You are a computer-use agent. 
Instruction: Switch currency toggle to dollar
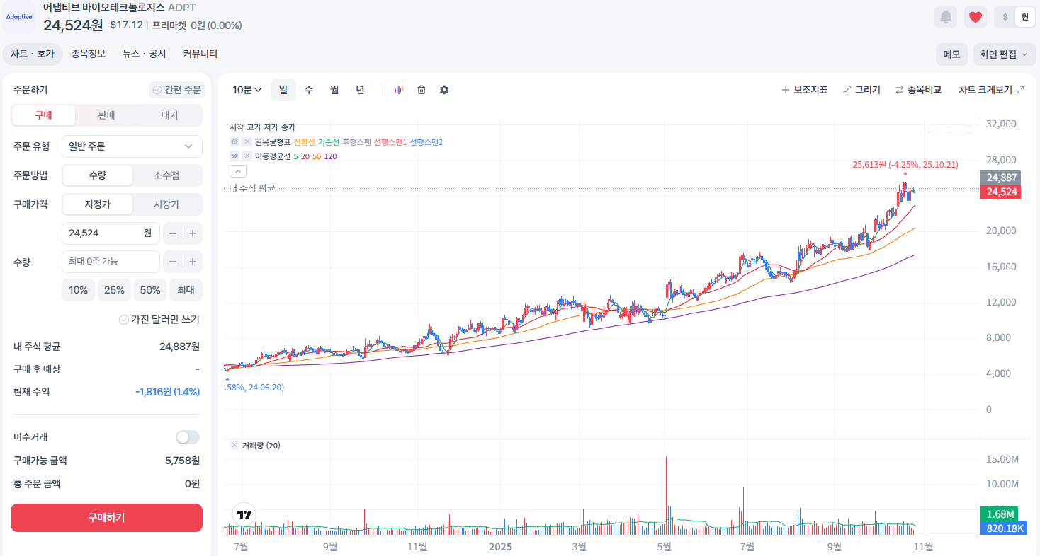[1005, 17]
